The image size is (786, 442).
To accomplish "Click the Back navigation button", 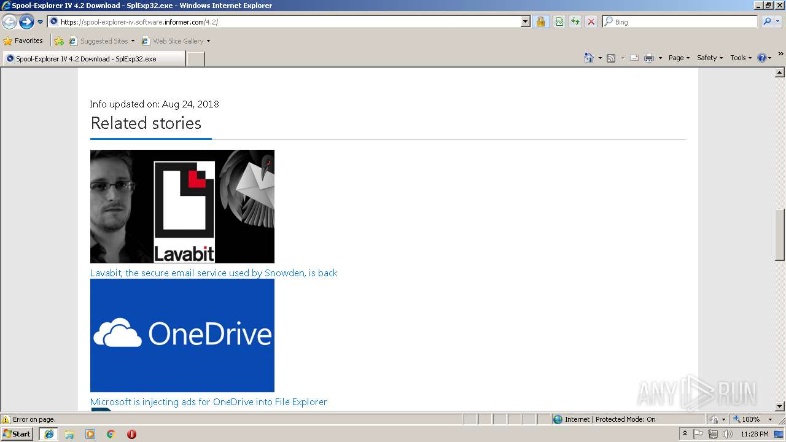I will (x=9, y=22).
